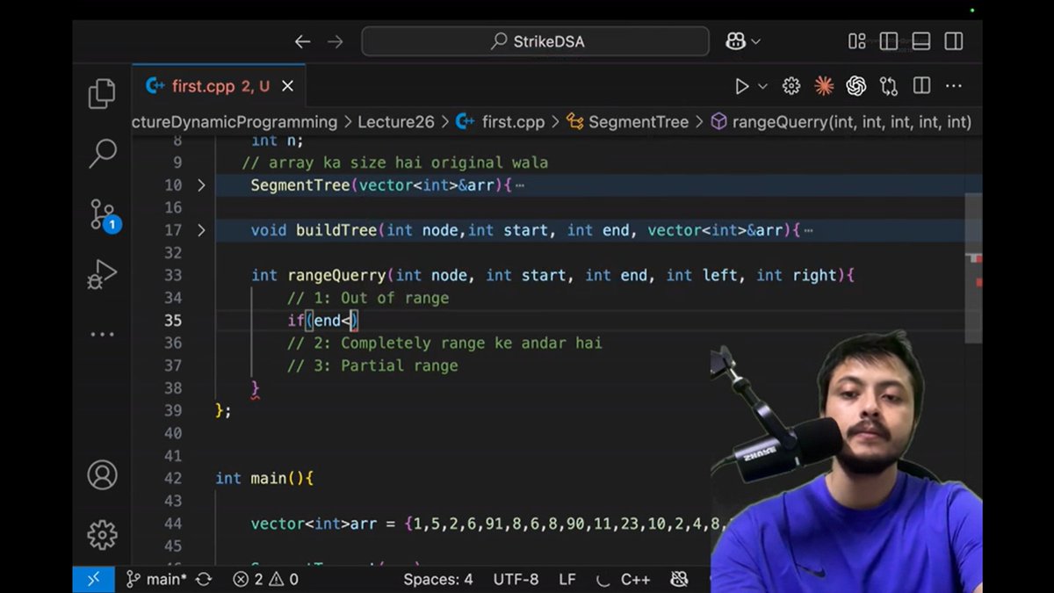This screenshot has width=1054, height=593.
Task: Open the Accounts menu icon
Action: [102, 474]
